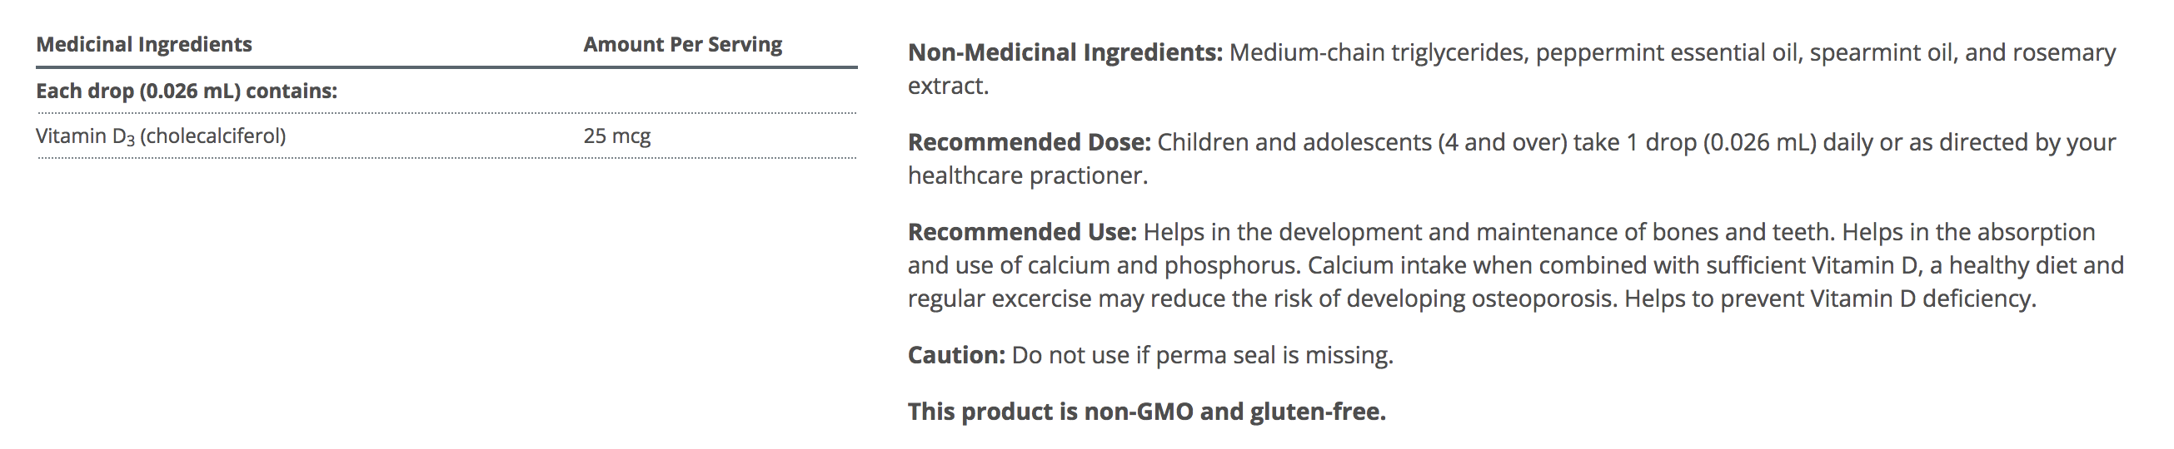This screenshot has height=449, width=2174.
Task: Click the bold Caution label
Action: (x=956, y=356)
